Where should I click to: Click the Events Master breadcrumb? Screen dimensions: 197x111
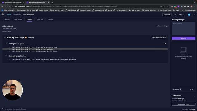pos(17,15)
